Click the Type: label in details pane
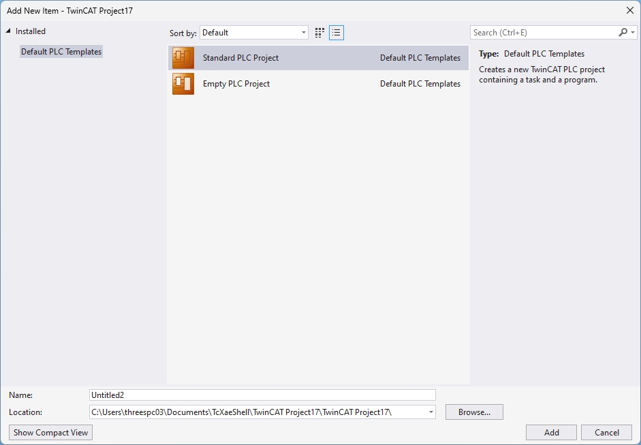The width and height of the screenshot is (641, 445). (489, 54)
